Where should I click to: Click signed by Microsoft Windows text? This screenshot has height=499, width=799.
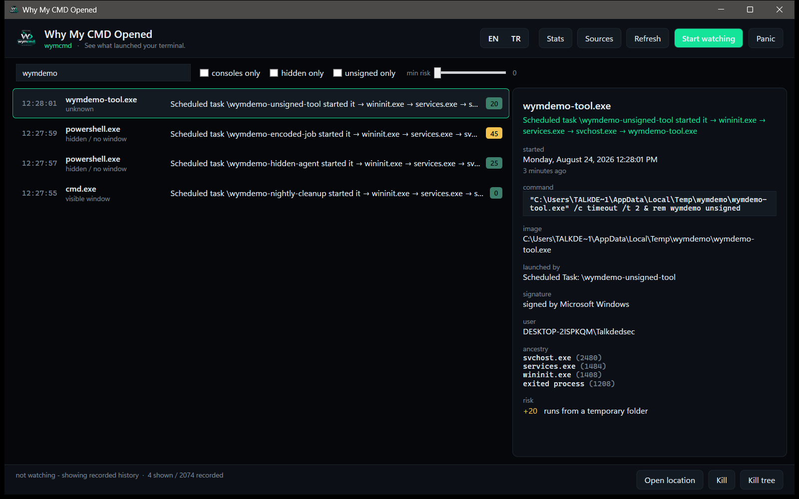click(x=576, y=304)
